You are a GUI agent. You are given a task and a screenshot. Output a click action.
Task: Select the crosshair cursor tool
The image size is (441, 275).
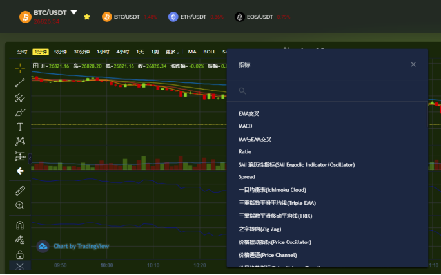coord(20,67)
